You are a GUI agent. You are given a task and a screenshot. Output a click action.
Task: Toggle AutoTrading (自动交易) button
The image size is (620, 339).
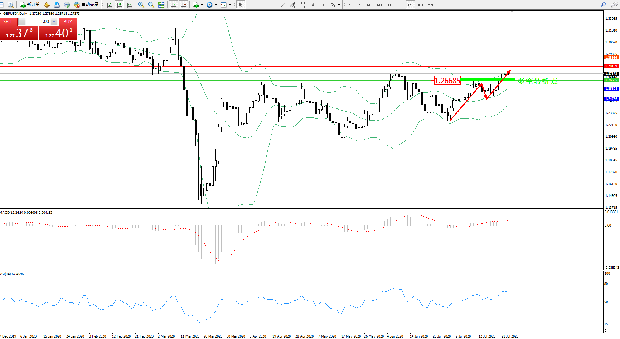pos(86,5)
